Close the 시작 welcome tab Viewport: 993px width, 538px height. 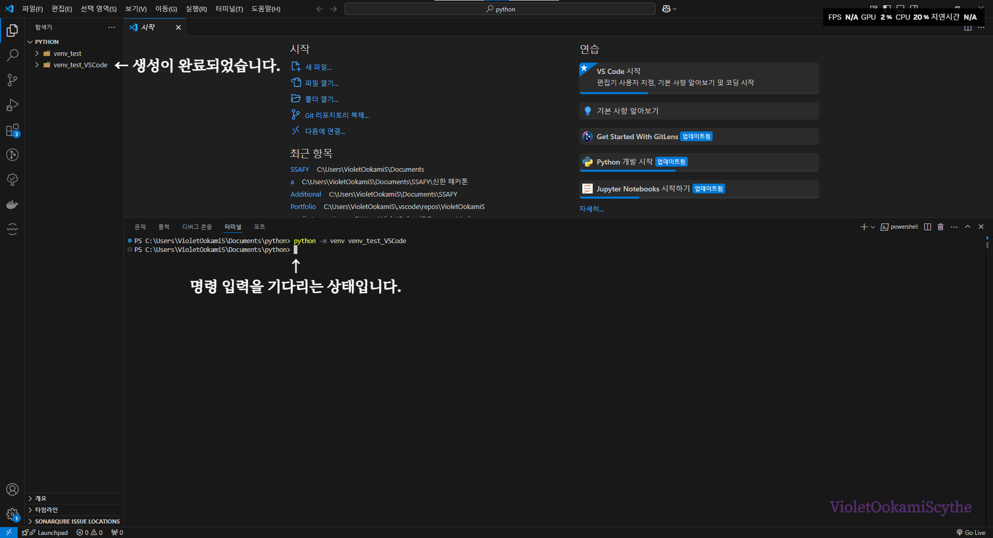pos(178,27)
